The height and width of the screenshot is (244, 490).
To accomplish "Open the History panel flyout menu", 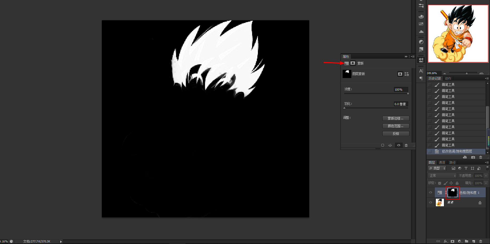I will coord(487,79).
